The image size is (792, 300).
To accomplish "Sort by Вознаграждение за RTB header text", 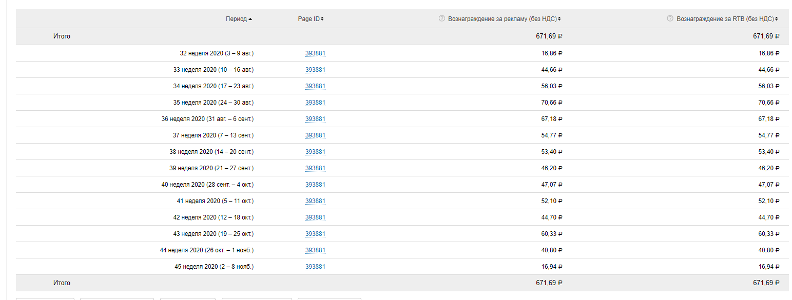I will click(725, 19).
